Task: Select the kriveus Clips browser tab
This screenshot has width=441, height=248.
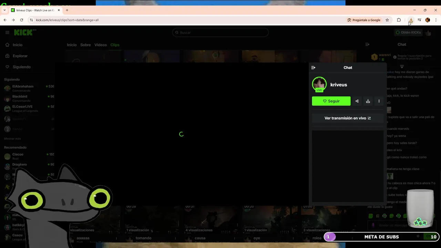Action: coord(35,10)
